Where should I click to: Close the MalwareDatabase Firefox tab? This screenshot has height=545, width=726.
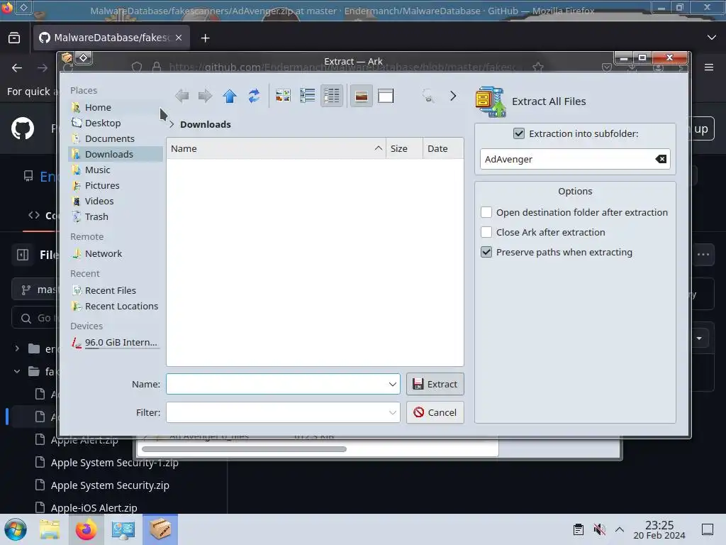(x=179, y=38)
